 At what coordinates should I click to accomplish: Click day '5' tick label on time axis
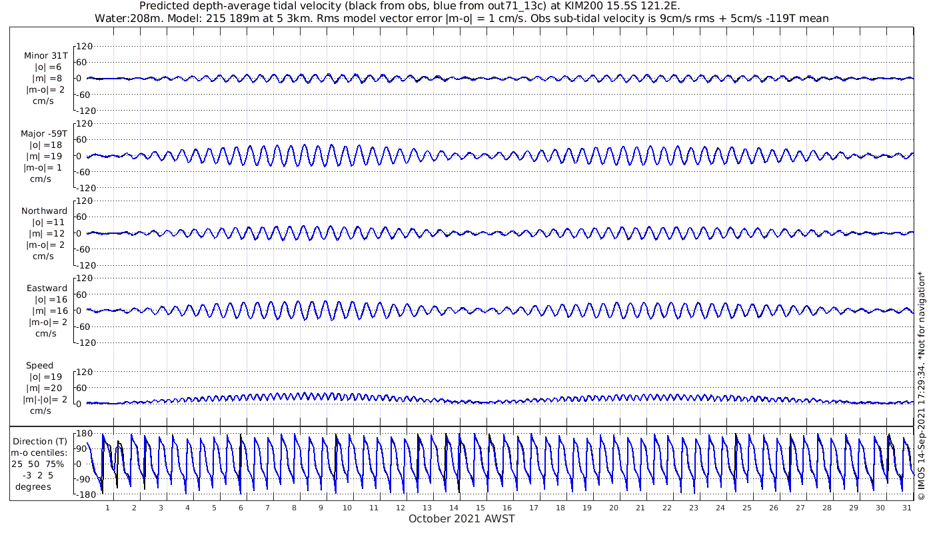tap(214, 508)
